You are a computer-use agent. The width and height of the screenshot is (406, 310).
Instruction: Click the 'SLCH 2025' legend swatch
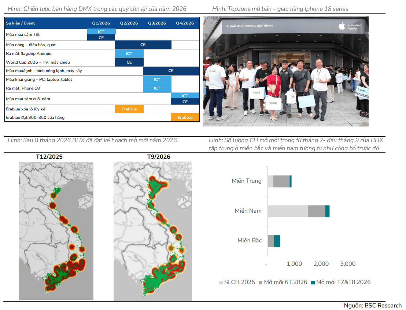point(221,283)
